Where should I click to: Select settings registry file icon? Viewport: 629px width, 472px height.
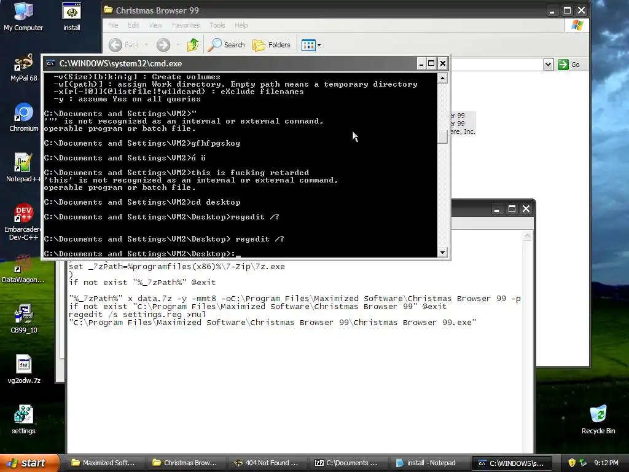pos(23,420)
